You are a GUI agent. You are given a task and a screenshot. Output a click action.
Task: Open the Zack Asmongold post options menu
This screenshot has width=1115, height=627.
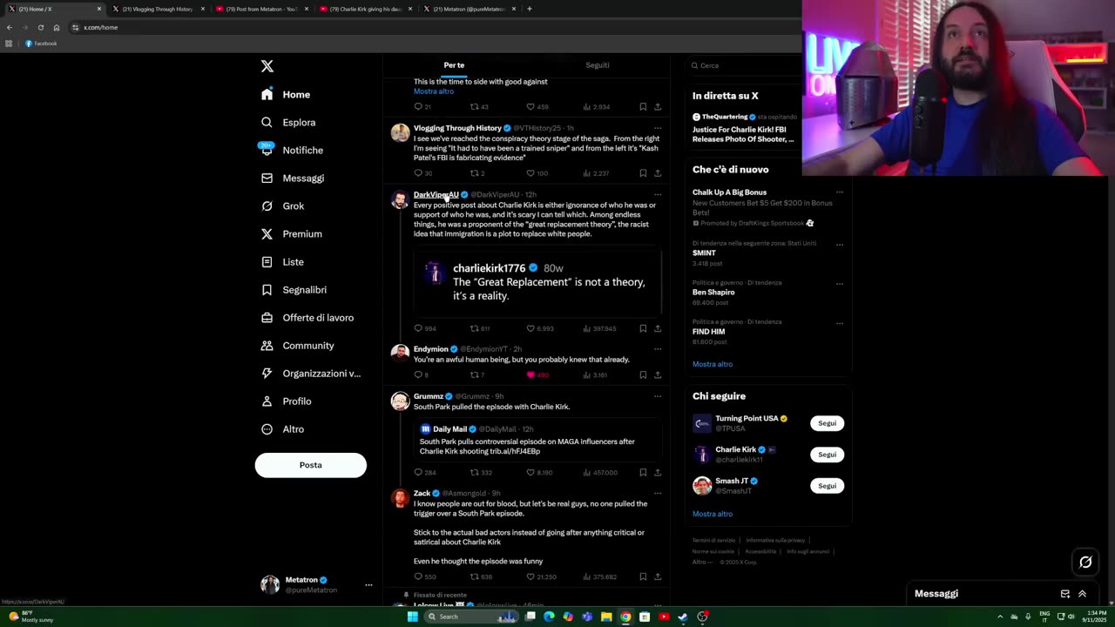[658, 494]
